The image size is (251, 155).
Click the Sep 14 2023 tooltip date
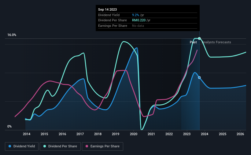coord(107,9)
